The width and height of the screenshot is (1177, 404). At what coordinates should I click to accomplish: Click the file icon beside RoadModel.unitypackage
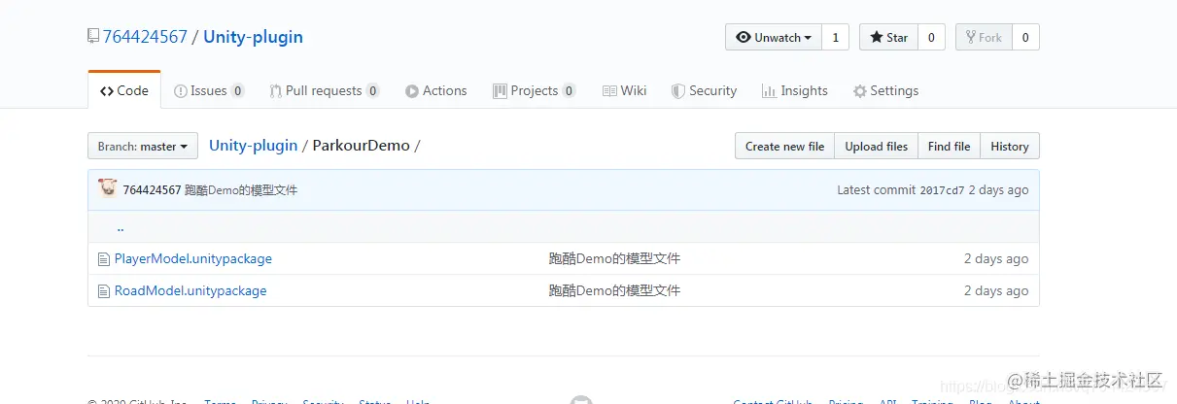pyautogui.click(x=104, y=291)
